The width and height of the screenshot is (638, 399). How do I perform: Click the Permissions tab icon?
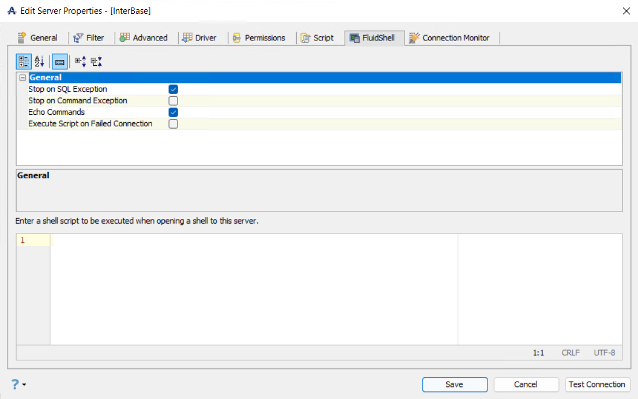pos(237,38)
